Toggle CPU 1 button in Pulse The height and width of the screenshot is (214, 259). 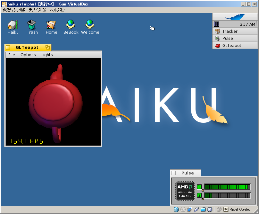coord(199,187)
